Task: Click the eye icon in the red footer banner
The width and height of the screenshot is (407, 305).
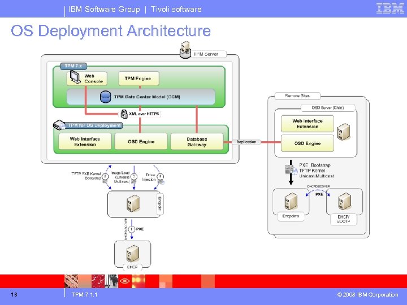Action: [124, 281]
